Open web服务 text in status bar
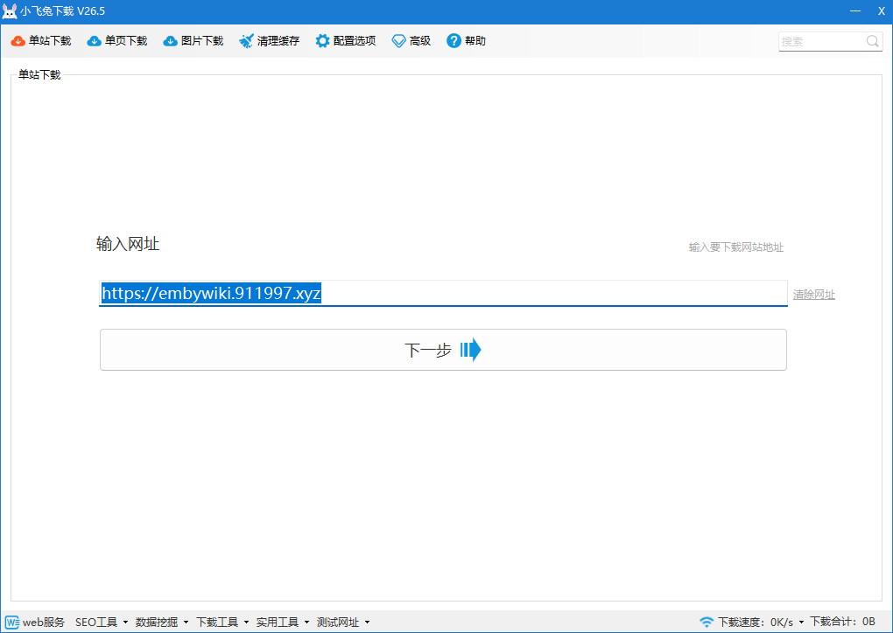 (44, 623)
